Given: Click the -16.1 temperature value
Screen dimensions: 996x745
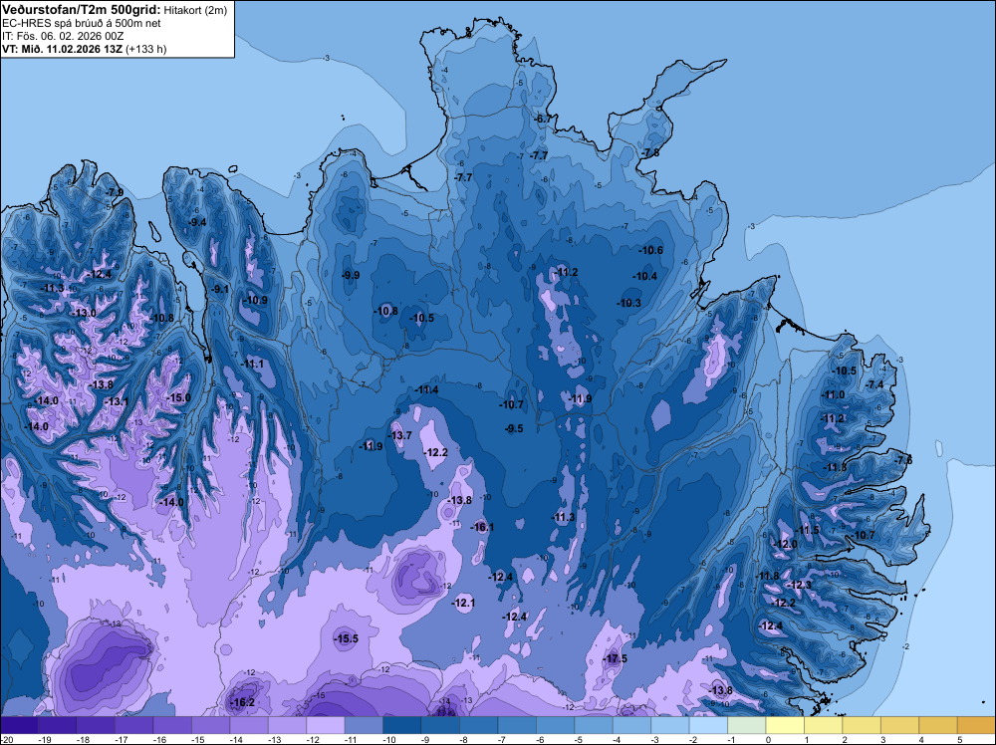Looking at the screenshot, I should 482,527.
